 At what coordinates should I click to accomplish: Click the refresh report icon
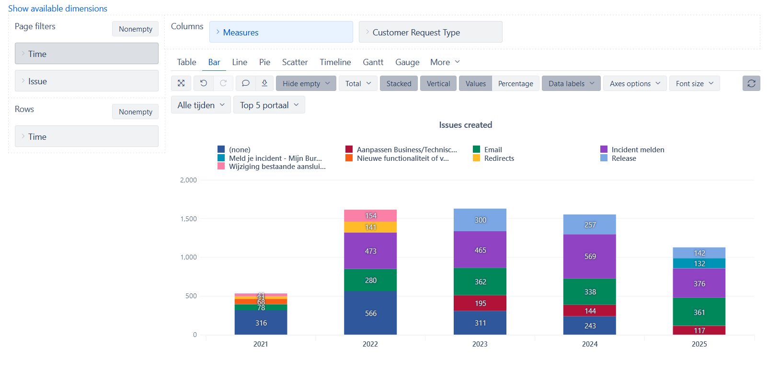tap(751, 83)
